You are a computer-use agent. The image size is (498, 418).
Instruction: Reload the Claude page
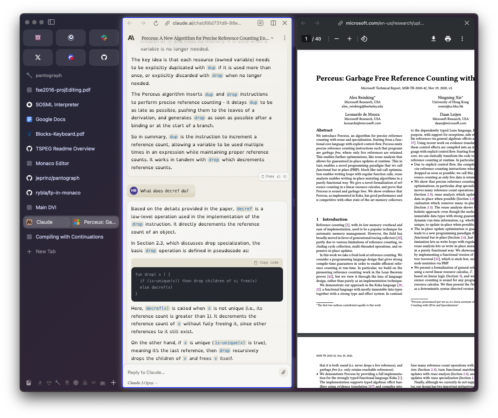click(x=156, y=23)
